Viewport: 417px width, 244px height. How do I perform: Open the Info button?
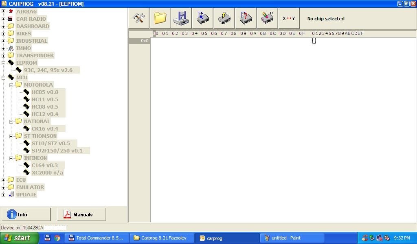click(26, 214)
